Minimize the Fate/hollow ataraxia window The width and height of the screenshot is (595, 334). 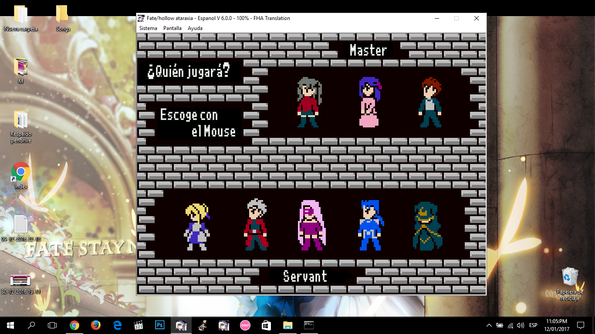(436, 18)
